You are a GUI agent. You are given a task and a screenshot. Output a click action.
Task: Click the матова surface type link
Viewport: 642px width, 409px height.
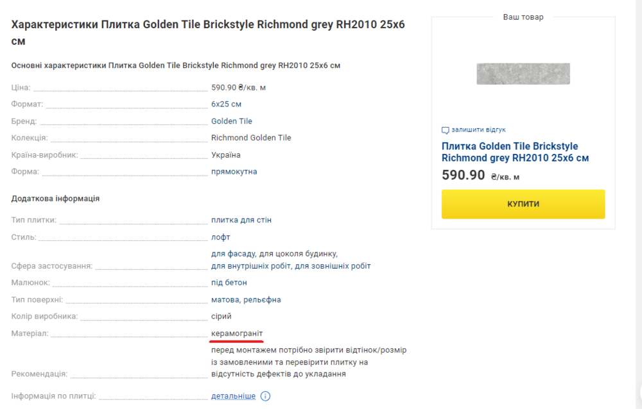pyautogui.click(x=225, y=299)
